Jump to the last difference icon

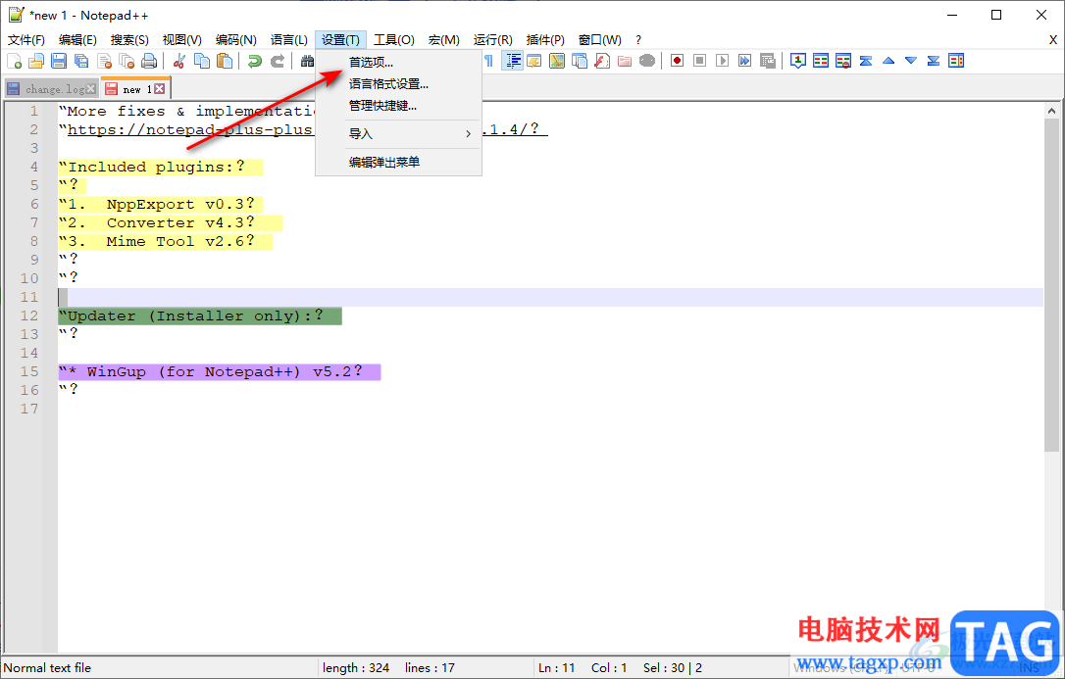click(x=934, y=61)
